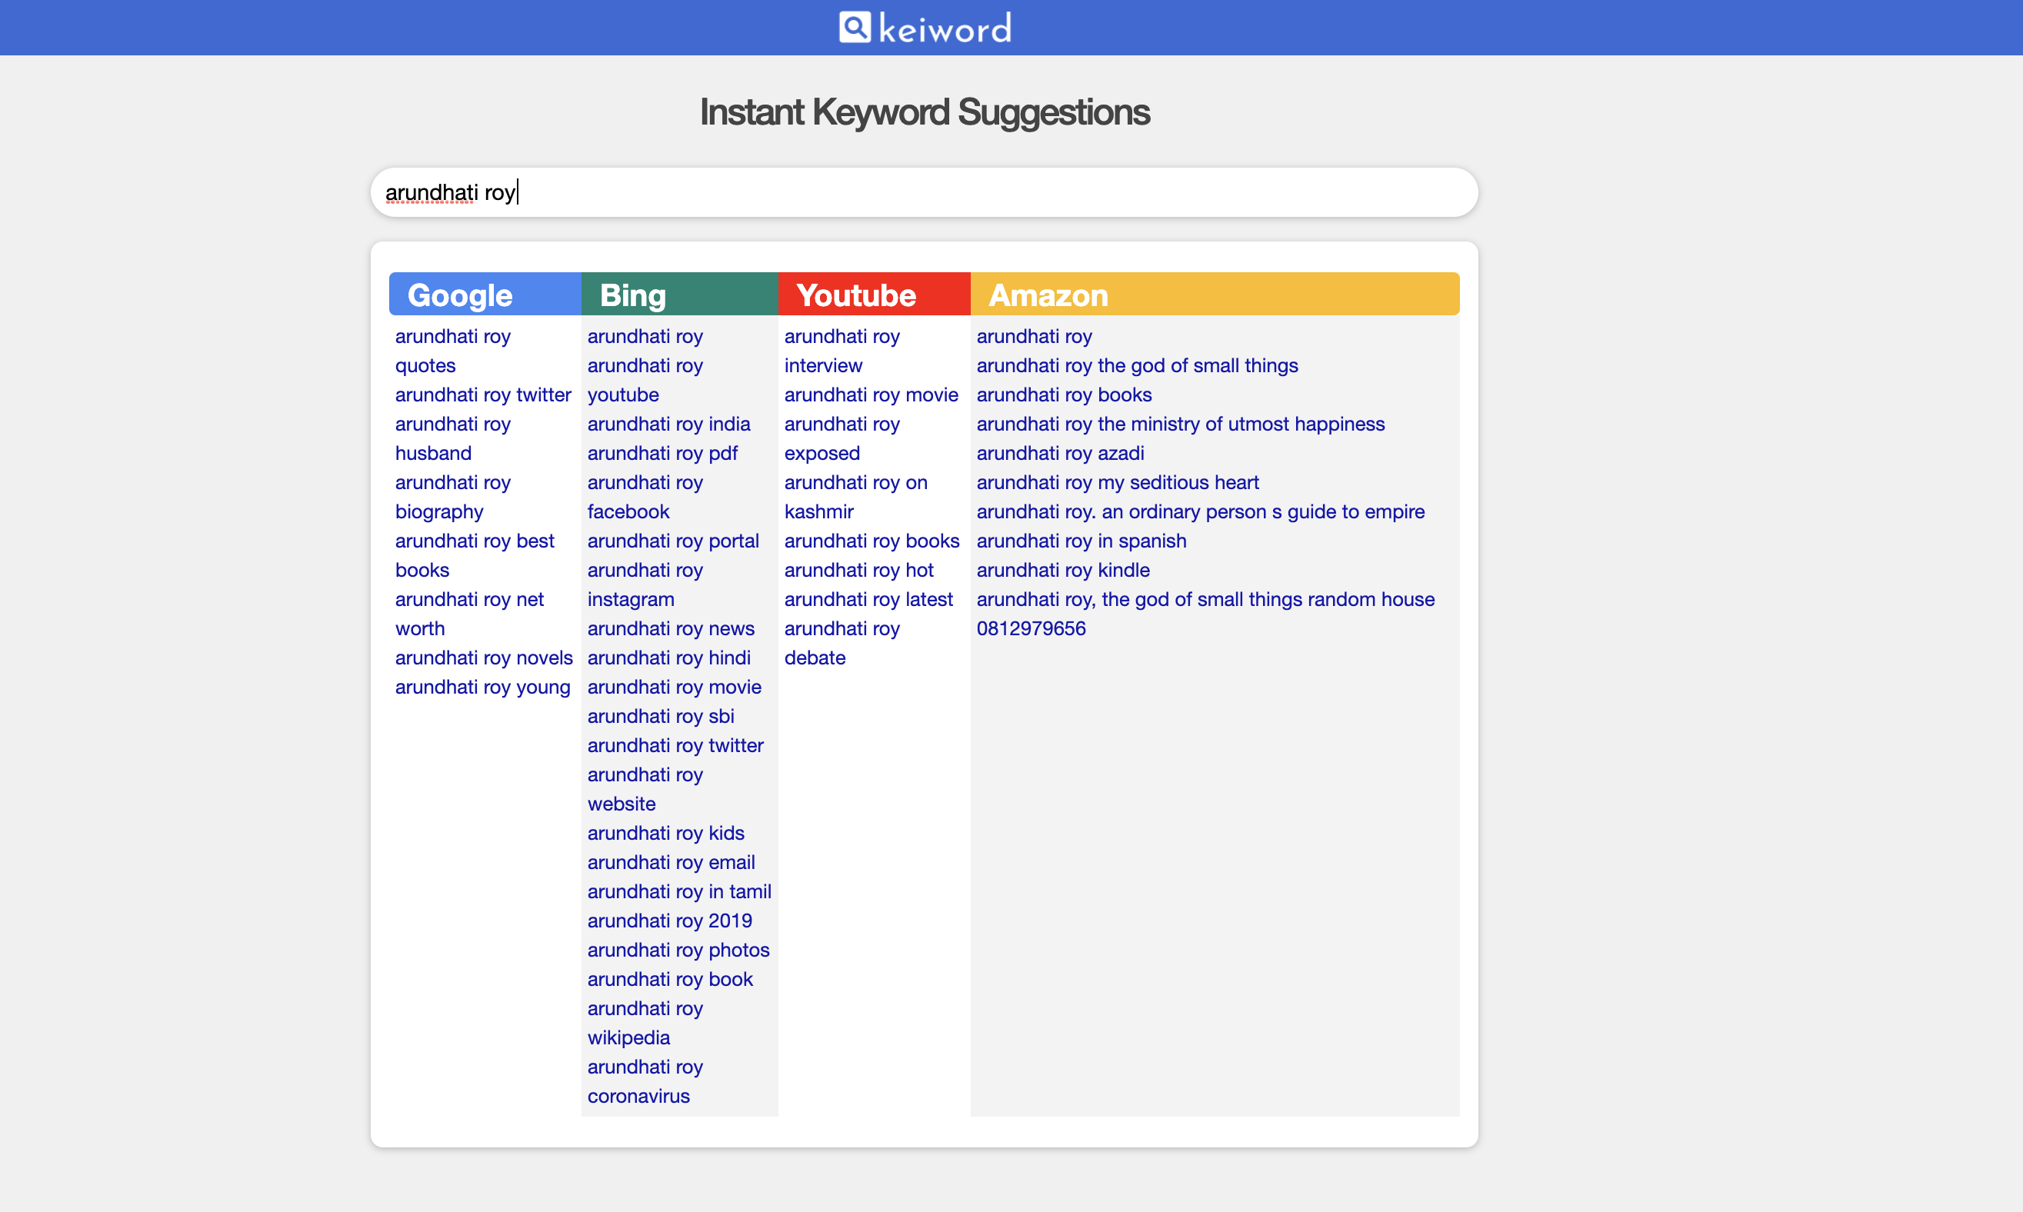
Task: Open Google suggestion arundhati roy twitter
Action: coord(483,395)
